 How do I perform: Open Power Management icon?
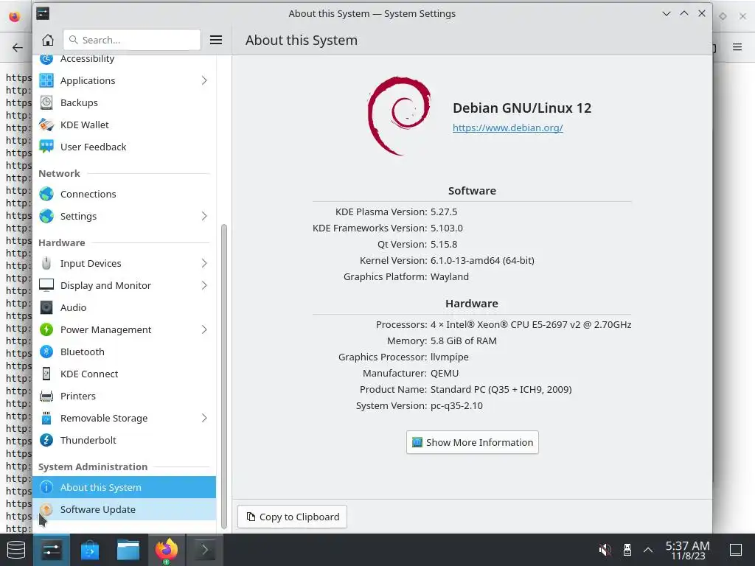pos(46,329)
